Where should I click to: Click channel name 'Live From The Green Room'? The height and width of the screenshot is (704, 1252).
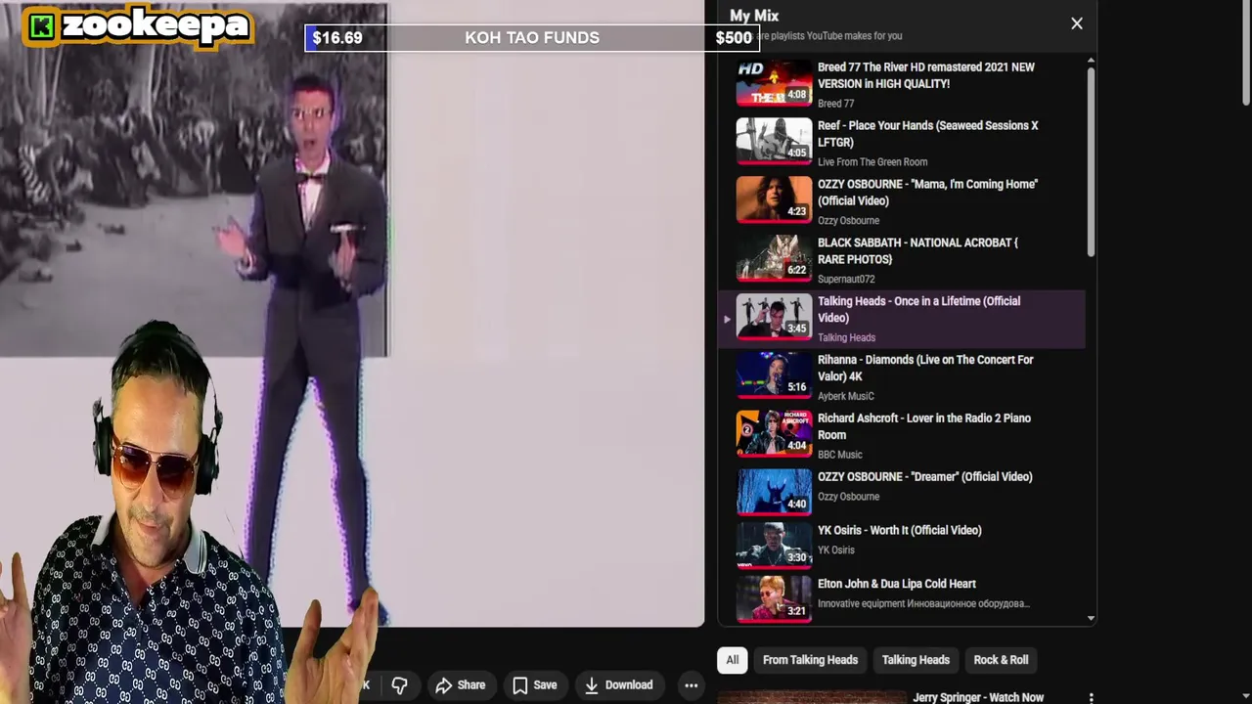pyautogui.click(x=872, y=162)
